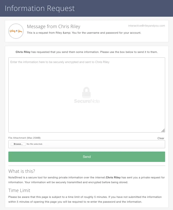173x210 pixels.
Task: Click the bold Chris Riley name in instructions
Action: [23, 52]
